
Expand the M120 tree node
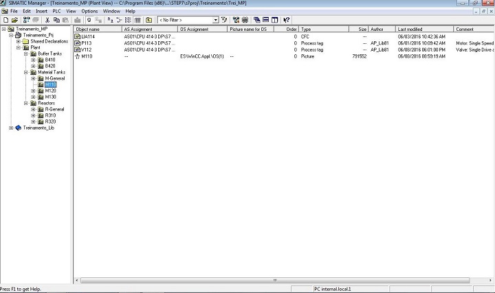[33, 91]
